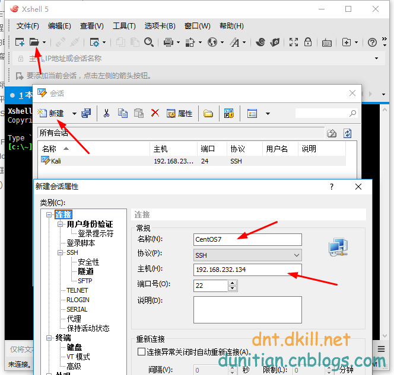Viewport: 394px width, 375px height.
Task: Click the refresh icon in Sessions dialog
Action: coord(348,133)
